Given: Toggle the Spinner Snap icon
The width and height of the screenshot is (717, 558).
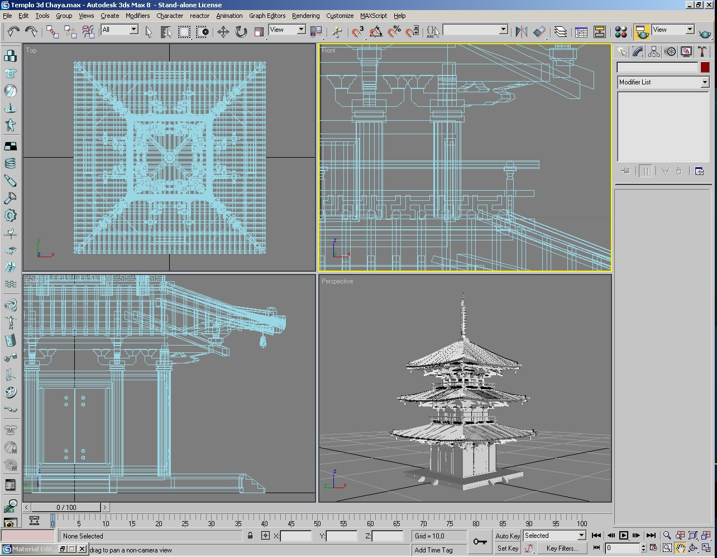Looking at the screenshot, I should (412, 31).
